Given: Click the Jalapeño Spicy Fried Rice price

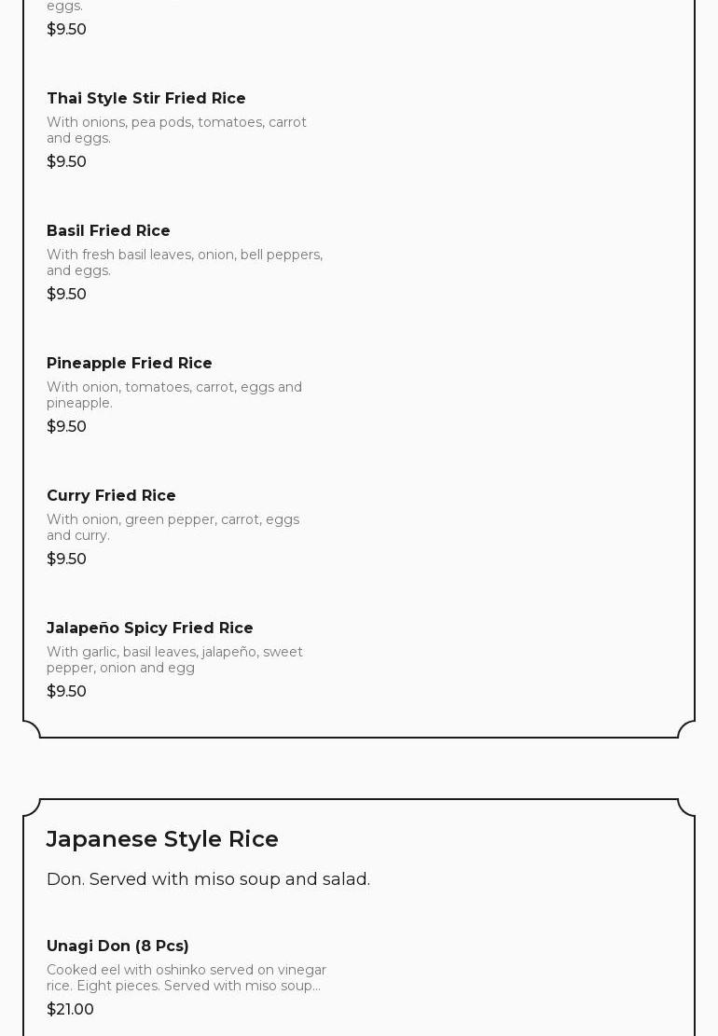Looking at the screenshot, I should pos(66,691).
